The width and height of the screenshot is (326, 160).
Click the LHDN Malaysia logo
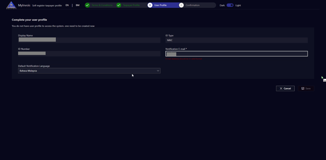(11, 5)
